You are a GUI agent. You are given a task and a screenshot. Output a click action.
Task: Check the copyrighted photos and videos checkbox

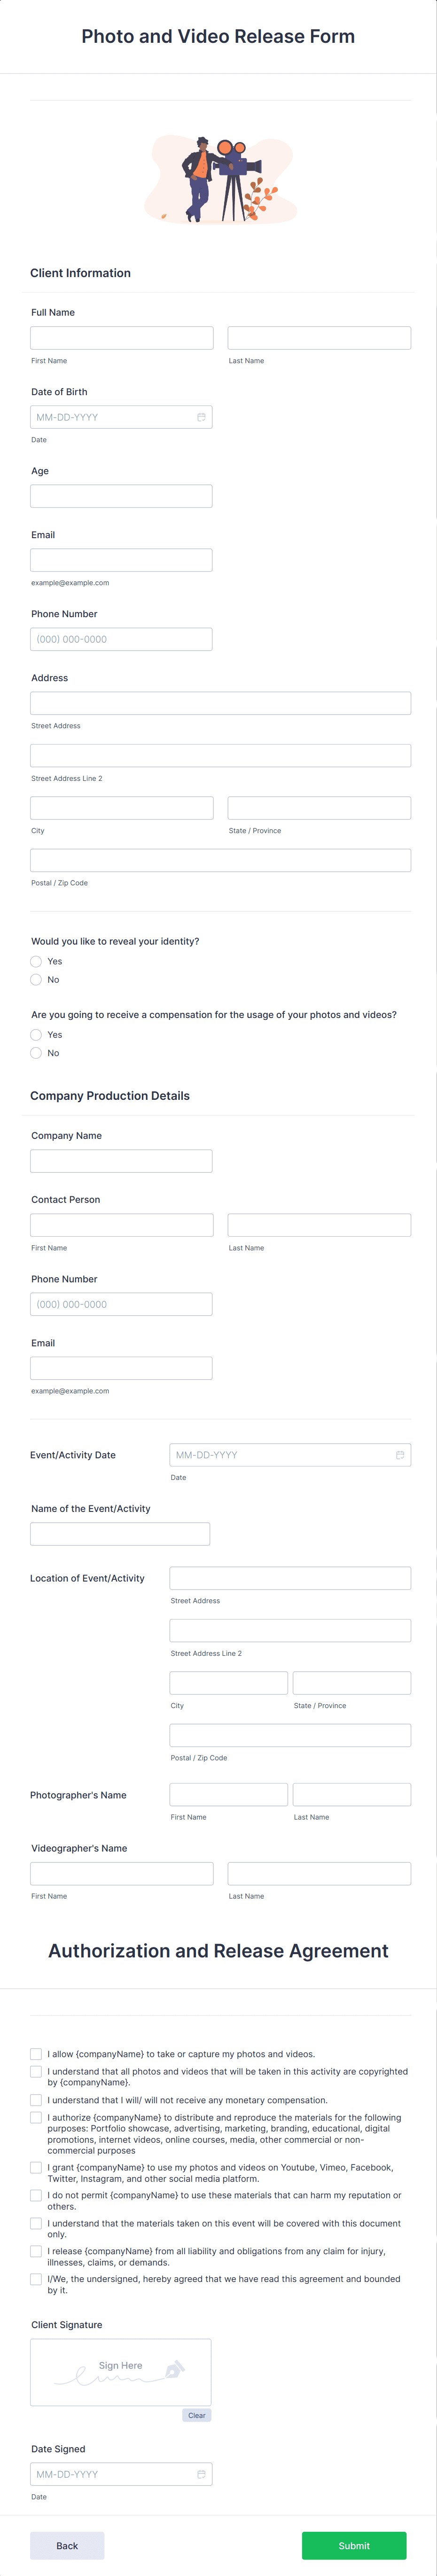point(36,2070)
